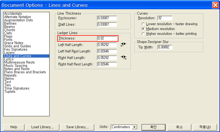Screen dimensions: 220x132
Task: Select Accidentals in the category list
Action: [13, 14]
